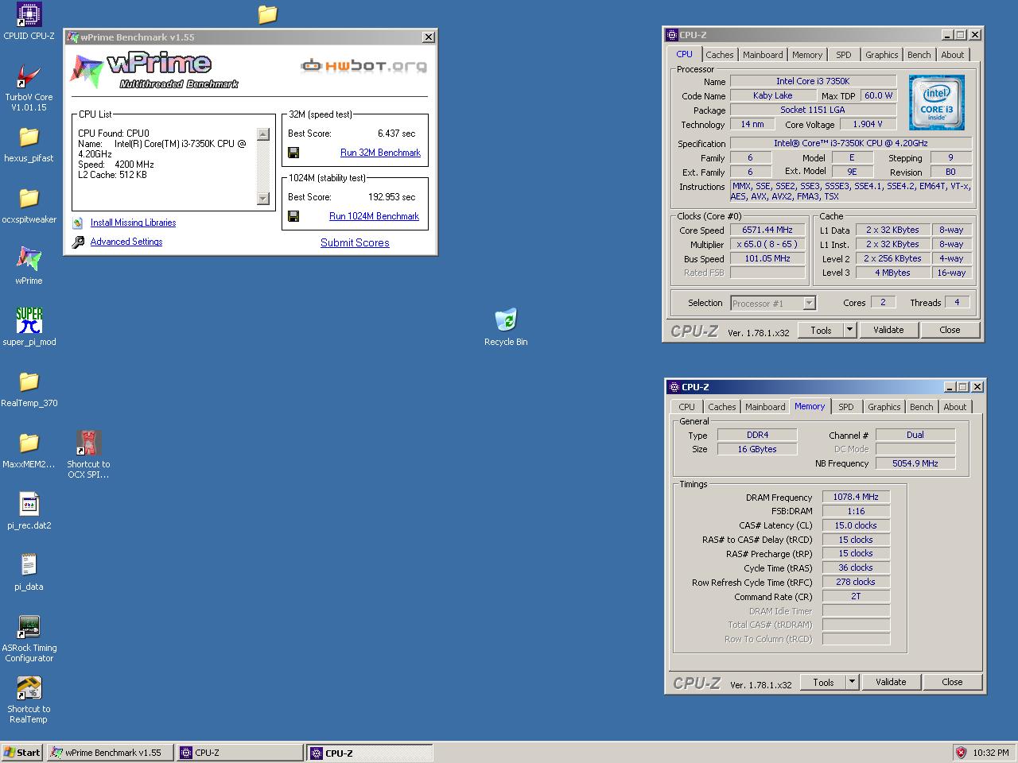Open SPD tab in upper CPU-Z window
The width and height of the screenshot is (1018, 763).
click(x=844, y=55)
